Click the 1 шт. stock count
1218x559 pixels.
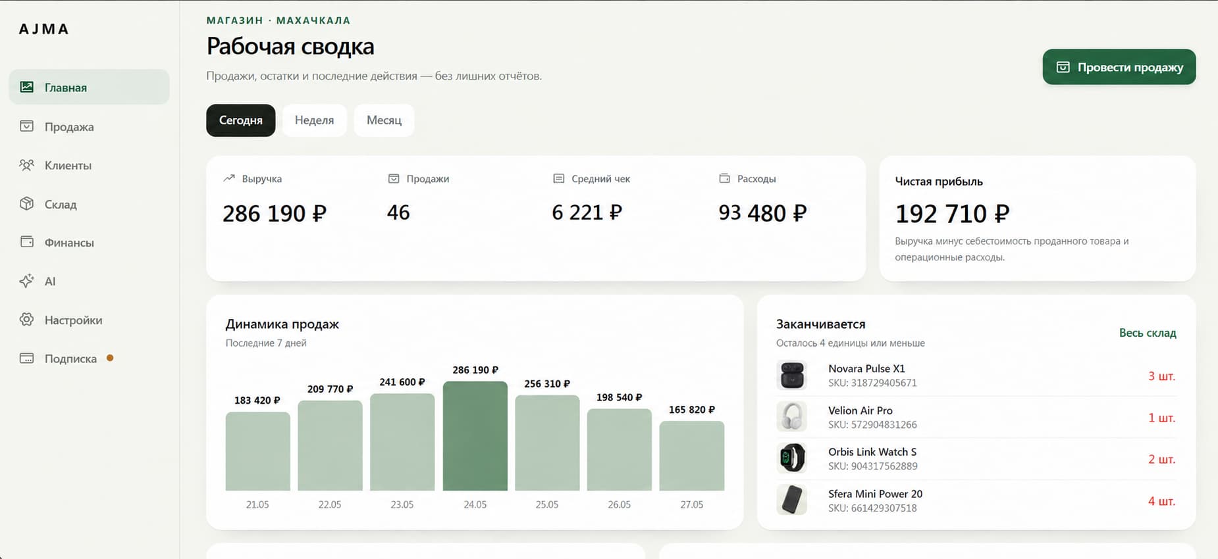point(1161,418)
